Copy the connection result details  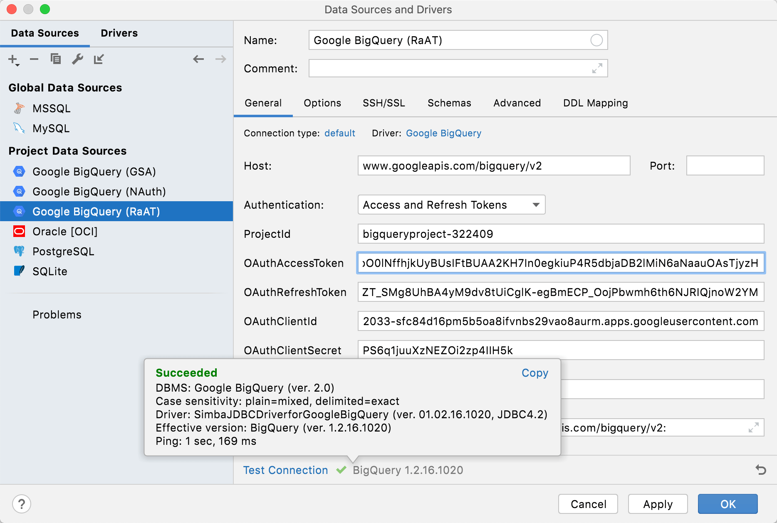[x=534, y=373]
